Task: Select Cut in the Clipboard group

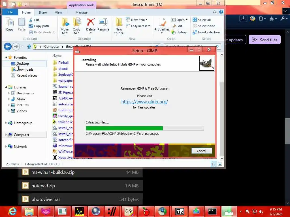Action: click(x=34, y=20)
